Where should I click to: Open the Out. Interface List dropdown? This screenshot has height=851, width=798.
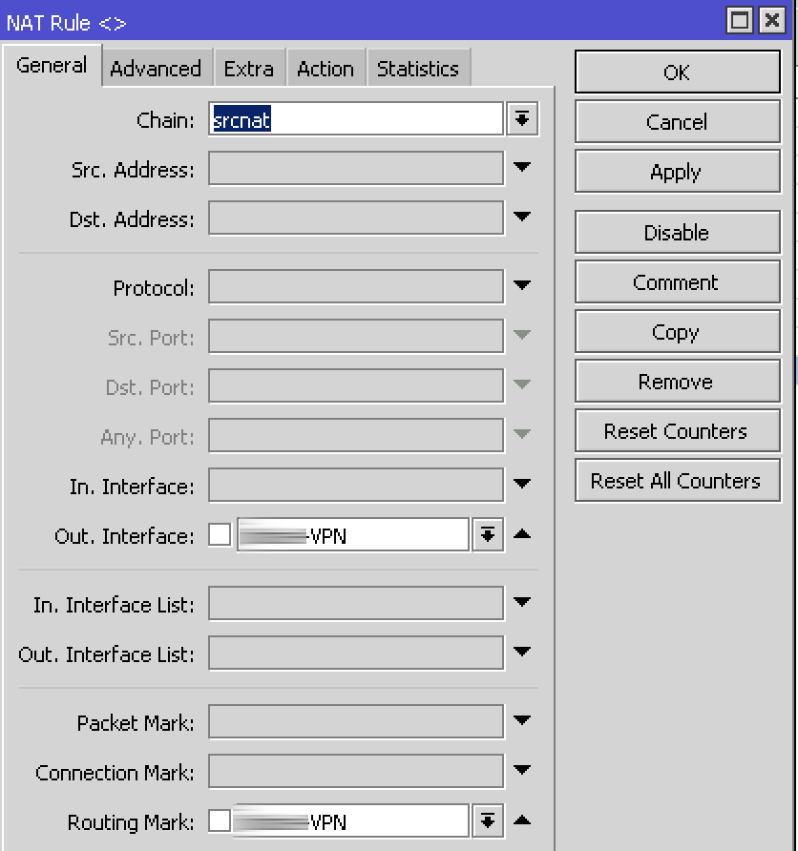pos(522,653)
